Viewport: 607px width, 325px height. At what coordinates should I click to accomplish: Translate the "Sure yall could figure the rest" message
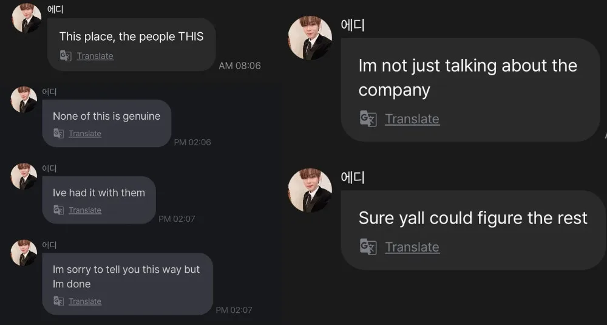[412, 247]
